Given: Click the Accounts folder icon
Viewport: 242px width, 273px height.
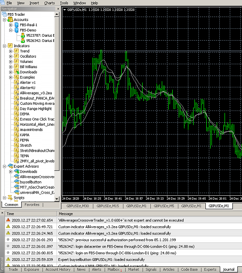Looking at the screenshot, I should 10,20.
